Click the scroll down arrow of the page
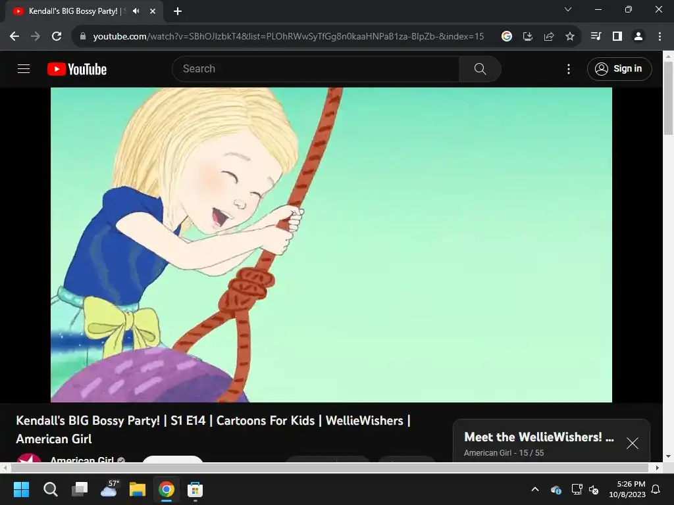The height and width of the screenshot is (505, 674). (x=668, y=456)
